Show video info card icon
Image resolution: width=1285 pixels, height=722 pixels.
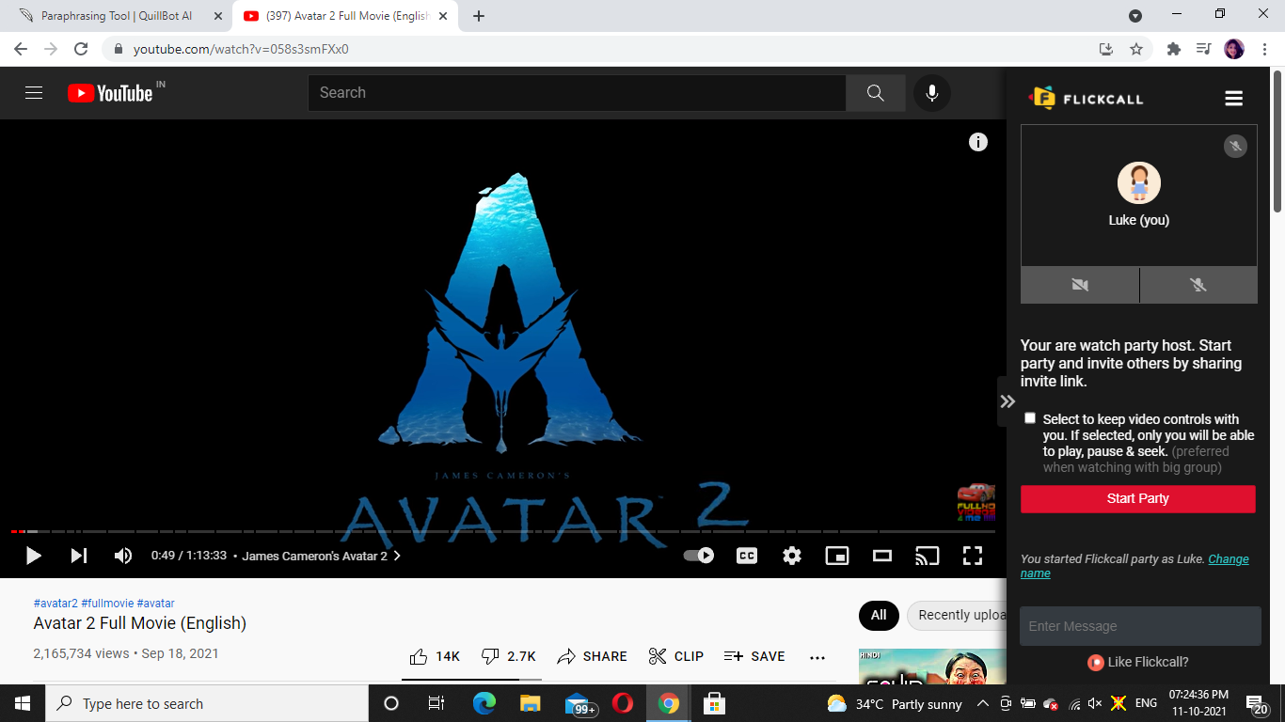tap(978, 142)
